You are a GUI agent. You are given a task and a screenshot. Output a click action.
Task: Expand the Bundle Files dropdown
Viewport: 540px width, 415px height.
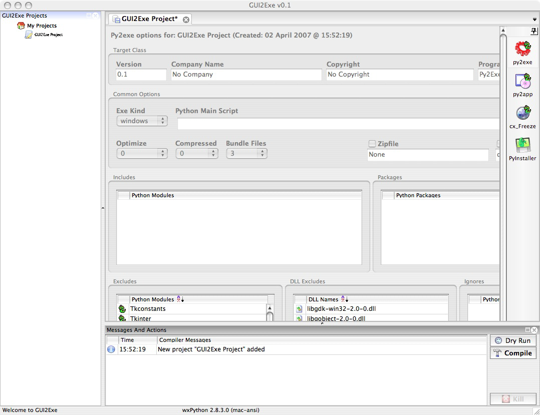(x=246, y=154)
